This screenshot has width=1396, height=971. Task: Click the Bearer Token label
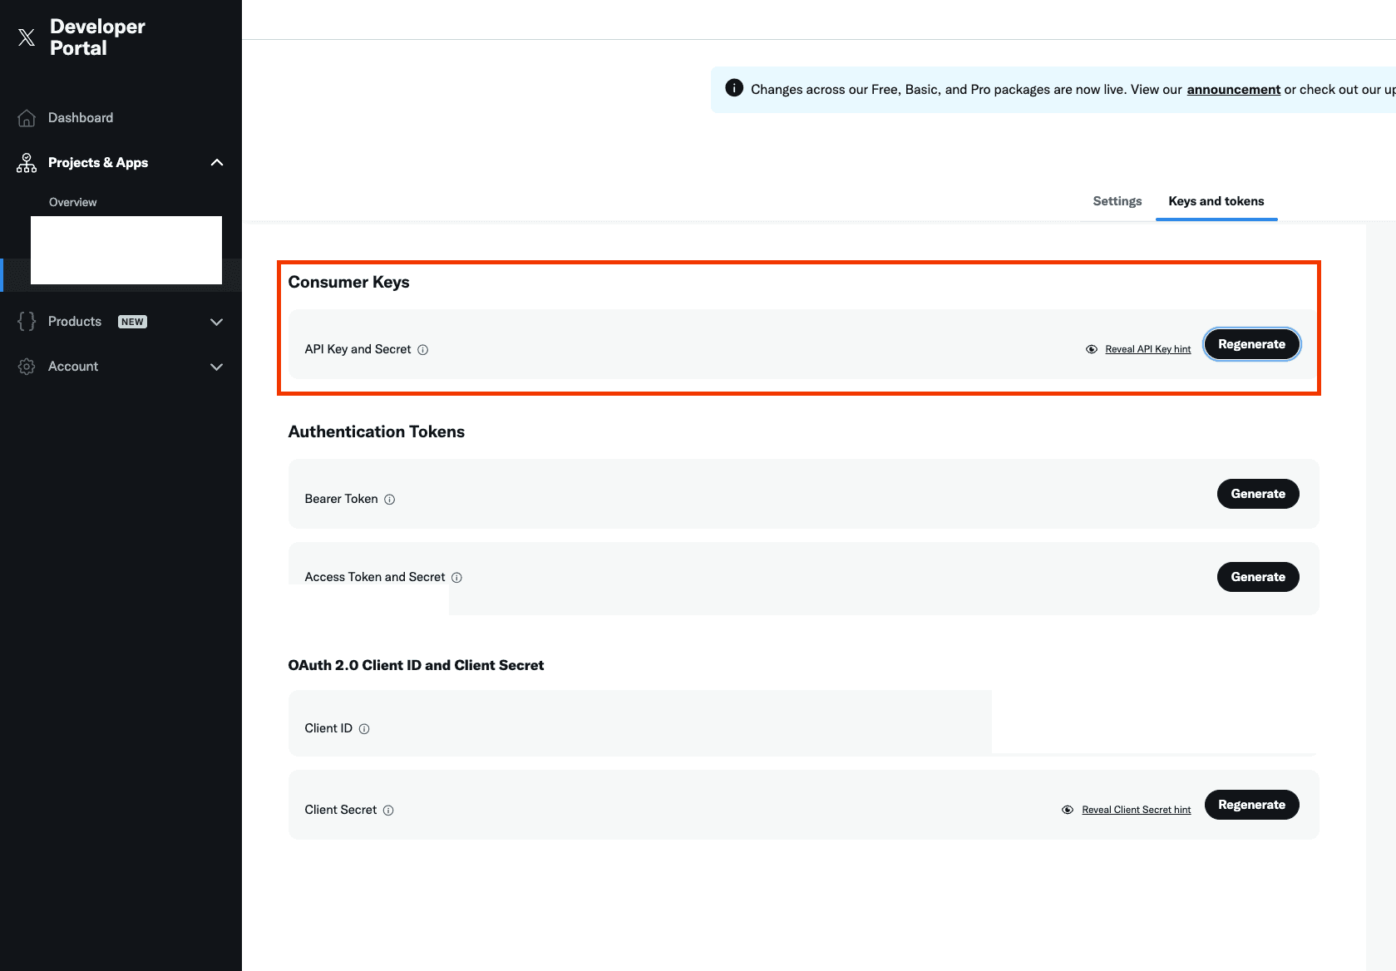(342, 499)
